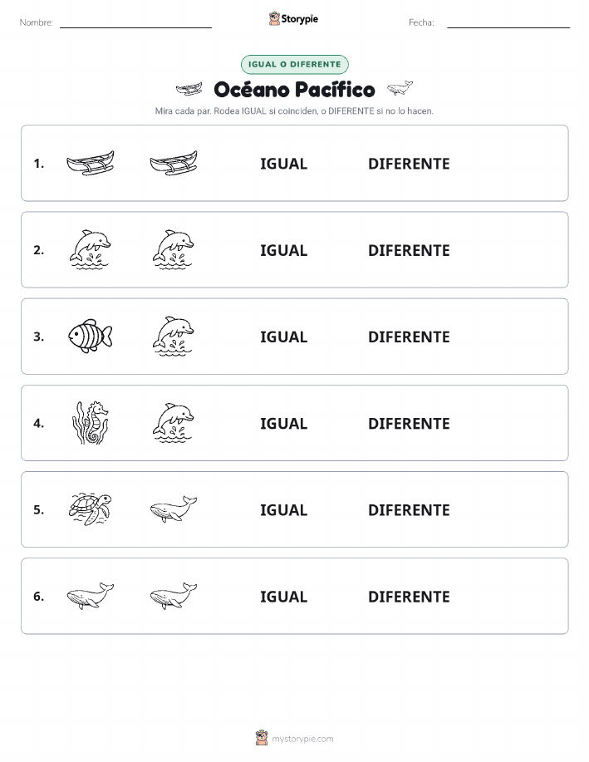
Task: Click the small canoe icon beside the title
Action: click(x=189, y=89)
